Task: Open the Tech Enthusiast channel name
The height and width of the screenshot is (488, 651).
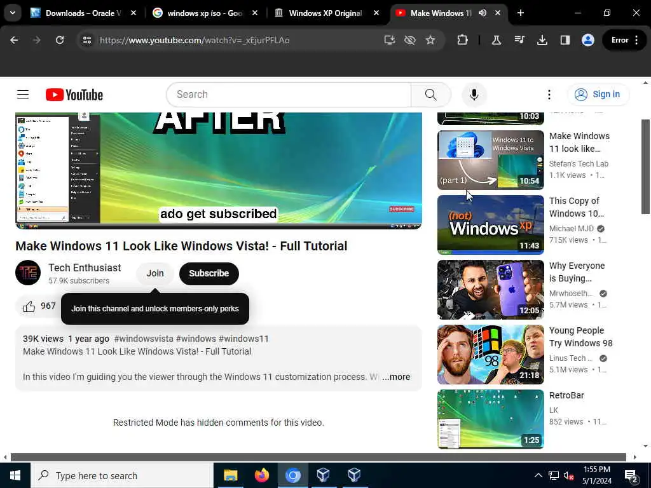Action: point(85,268)
